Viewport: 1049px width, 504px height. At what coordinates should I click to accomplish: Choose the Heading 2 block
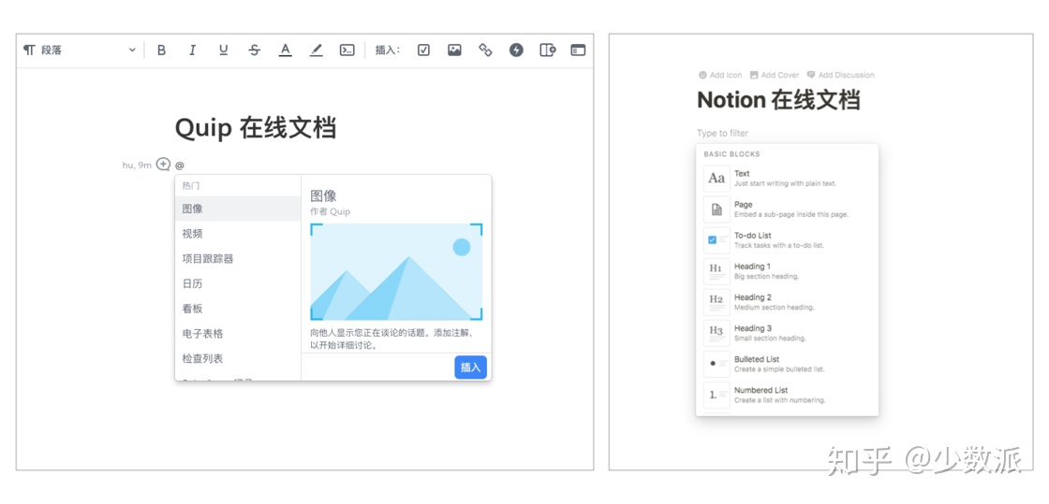[x=787, y=302]
